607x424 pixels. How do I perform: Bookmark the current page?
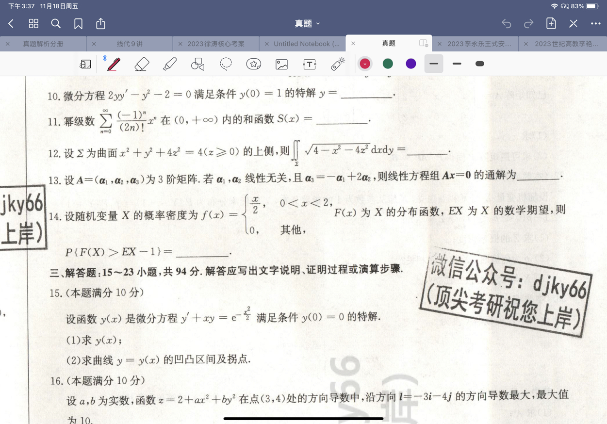pyautogui.click(x=78, y=23)
